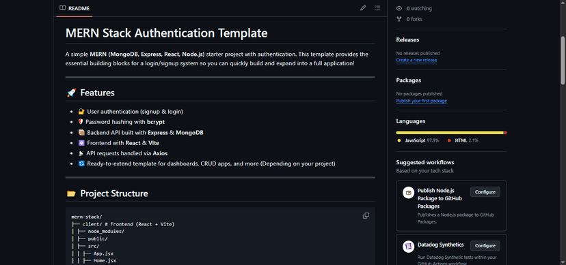Click the text No packages published
The height and width of the screenshot is (265, 566).
click(x=419, y=94)
